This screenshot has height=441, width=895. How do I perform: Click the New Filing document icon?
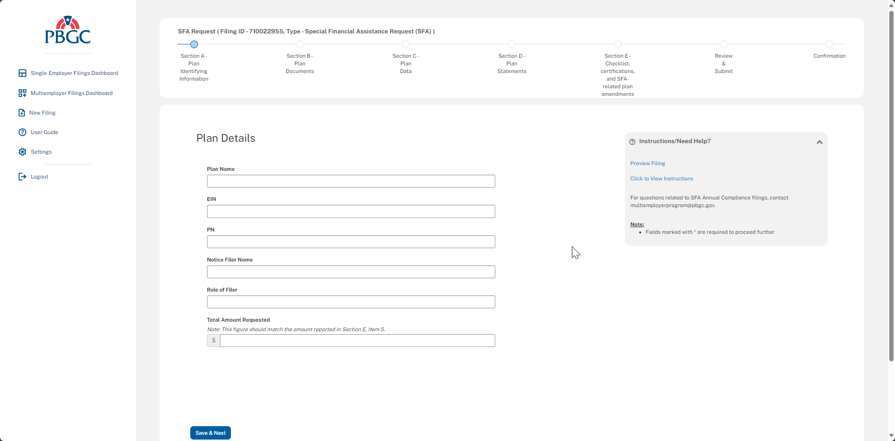(x=22, y=113)
